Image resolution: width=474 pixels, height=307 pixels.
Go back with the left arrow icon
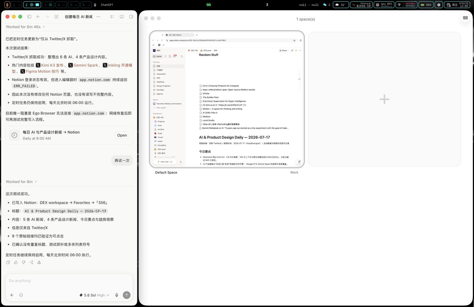click(38, 17)
